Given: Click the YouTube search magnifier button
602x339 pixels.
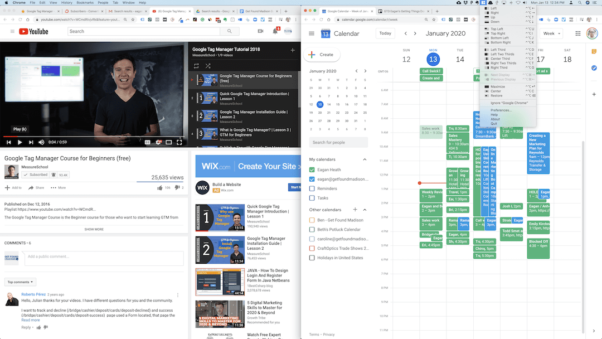Looking at the screenshot, I should coord(230,31).
